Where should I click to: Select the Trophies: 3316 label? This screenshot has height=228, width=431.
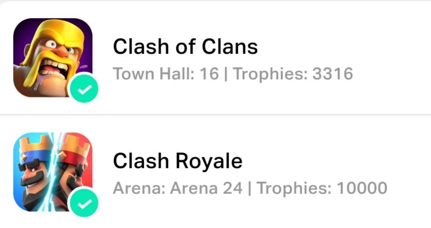(x=293, y=74)
